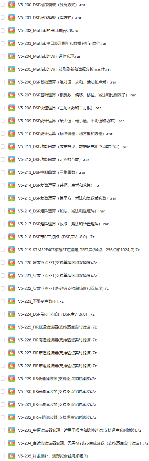This screenshot has width=149, height=461.
Task: Click the archive icon for V5-200_DSP程序模板 (源码方式)
Action: 12,5
